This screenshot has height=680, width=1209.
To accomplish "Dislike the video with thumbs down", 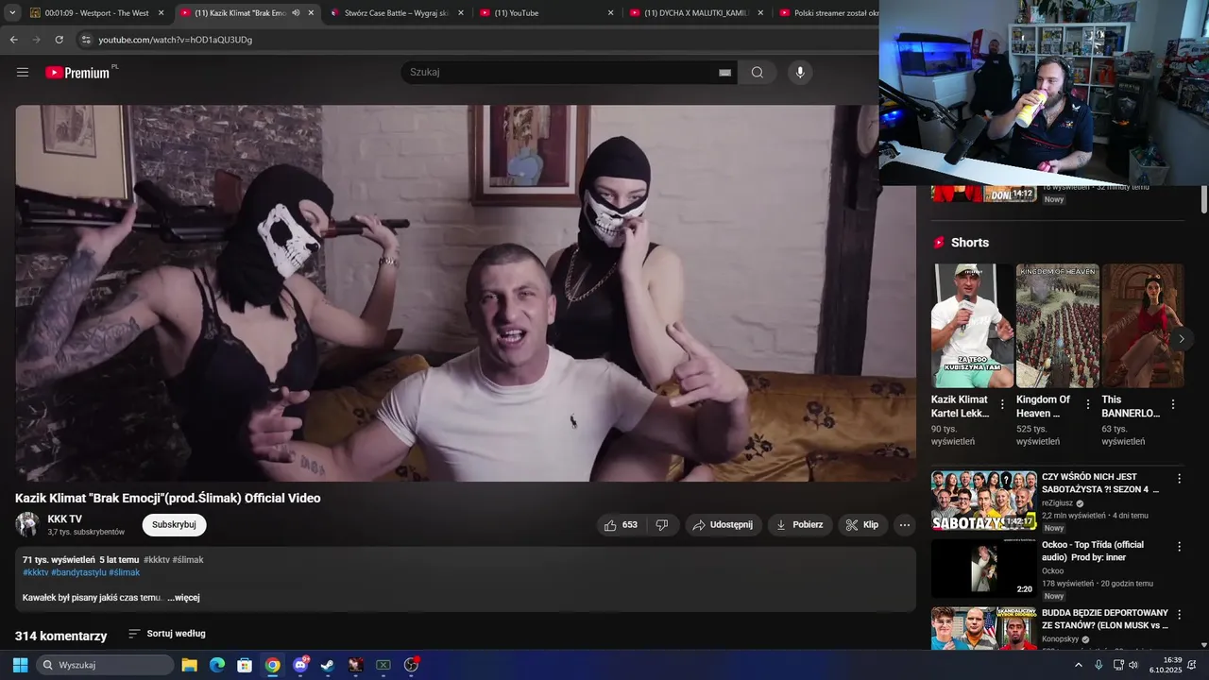I will tap(662, 525).
